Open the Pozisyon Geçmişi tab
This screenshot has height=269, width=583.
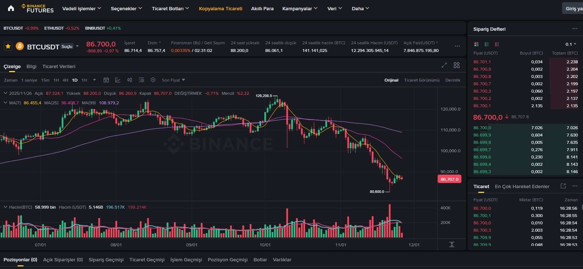(227, 259)
